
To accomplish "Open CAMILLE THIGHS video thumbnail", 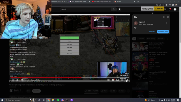I will pos(140,66).
